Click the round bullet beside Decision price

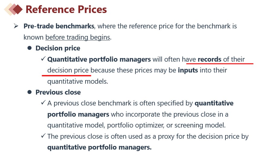30,48
